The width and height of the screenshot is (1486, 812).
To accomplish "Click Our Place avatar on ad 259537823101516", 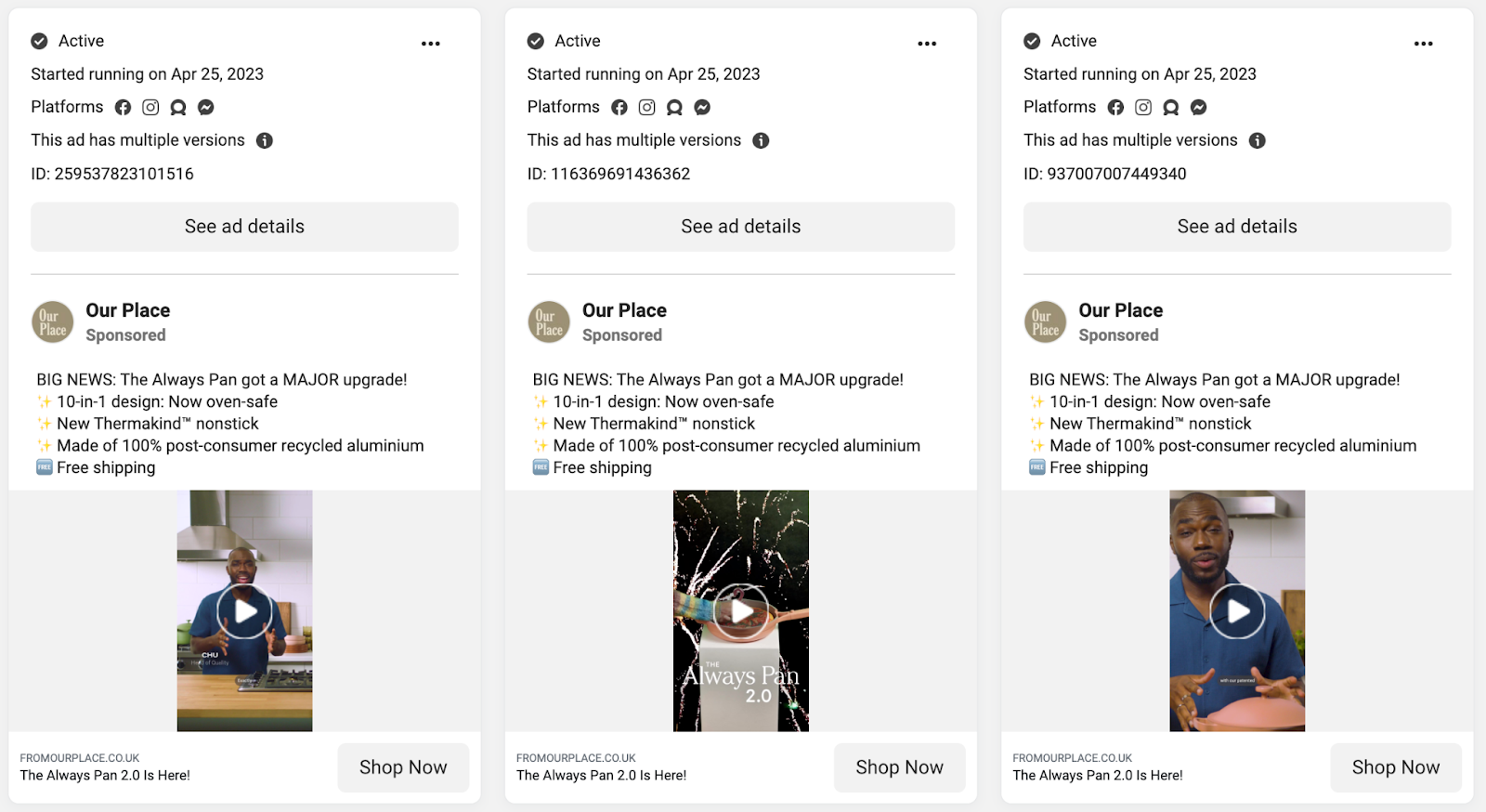I will pos(53,322).
